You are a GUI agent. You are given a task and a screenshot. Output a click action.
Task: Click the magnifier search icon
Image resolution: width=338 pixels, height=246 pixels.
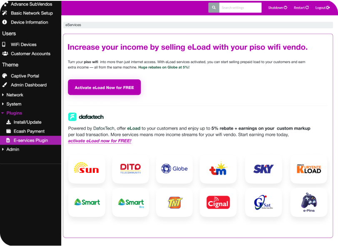[214, 7]
